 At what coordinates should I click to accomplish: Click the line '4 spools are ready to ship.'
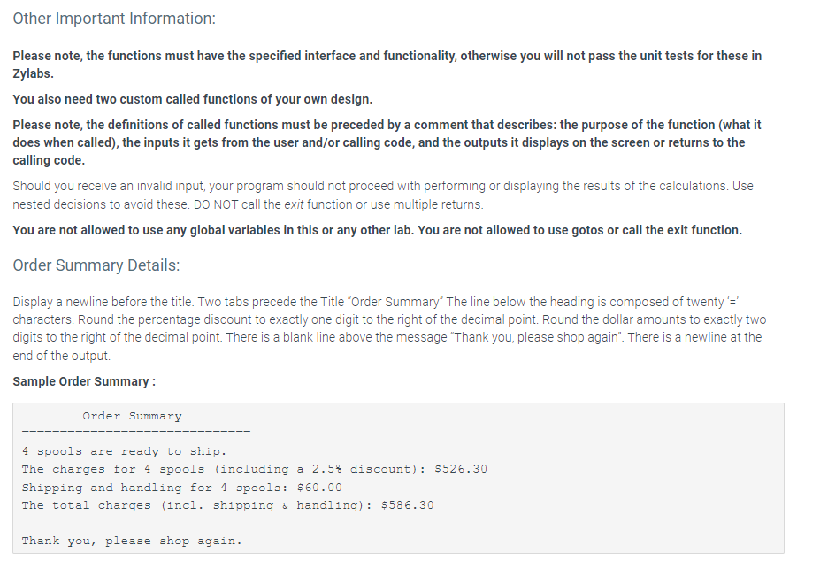click(125, 451)
